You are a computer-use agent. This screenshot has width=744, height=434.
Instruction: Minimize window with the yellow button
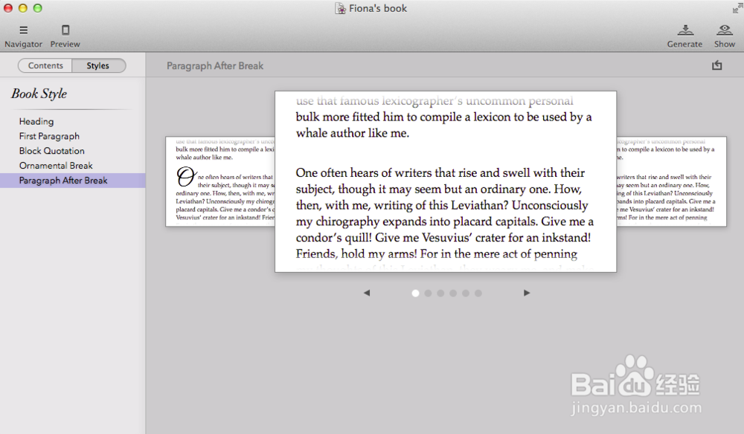coord(23,8)
